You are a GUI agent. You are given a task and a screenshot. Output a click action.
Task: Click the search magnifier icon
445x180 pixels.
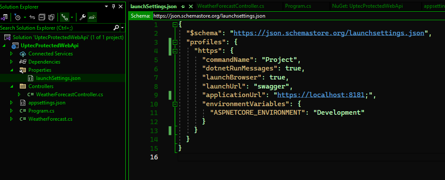[116, 27]
